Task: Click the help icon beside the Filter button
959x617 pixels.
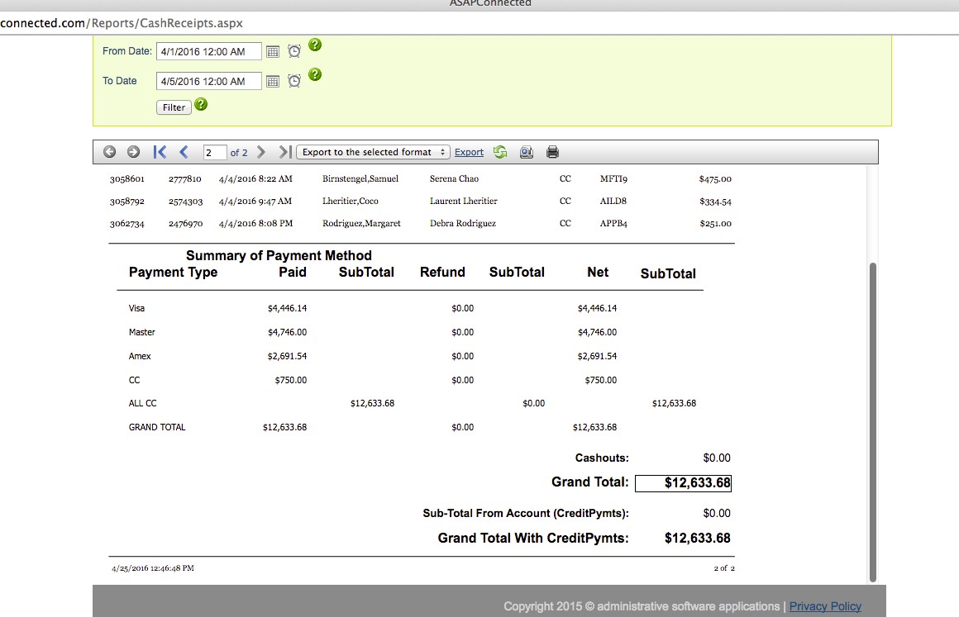Action: pyautogui.click(x=201, y=105)
